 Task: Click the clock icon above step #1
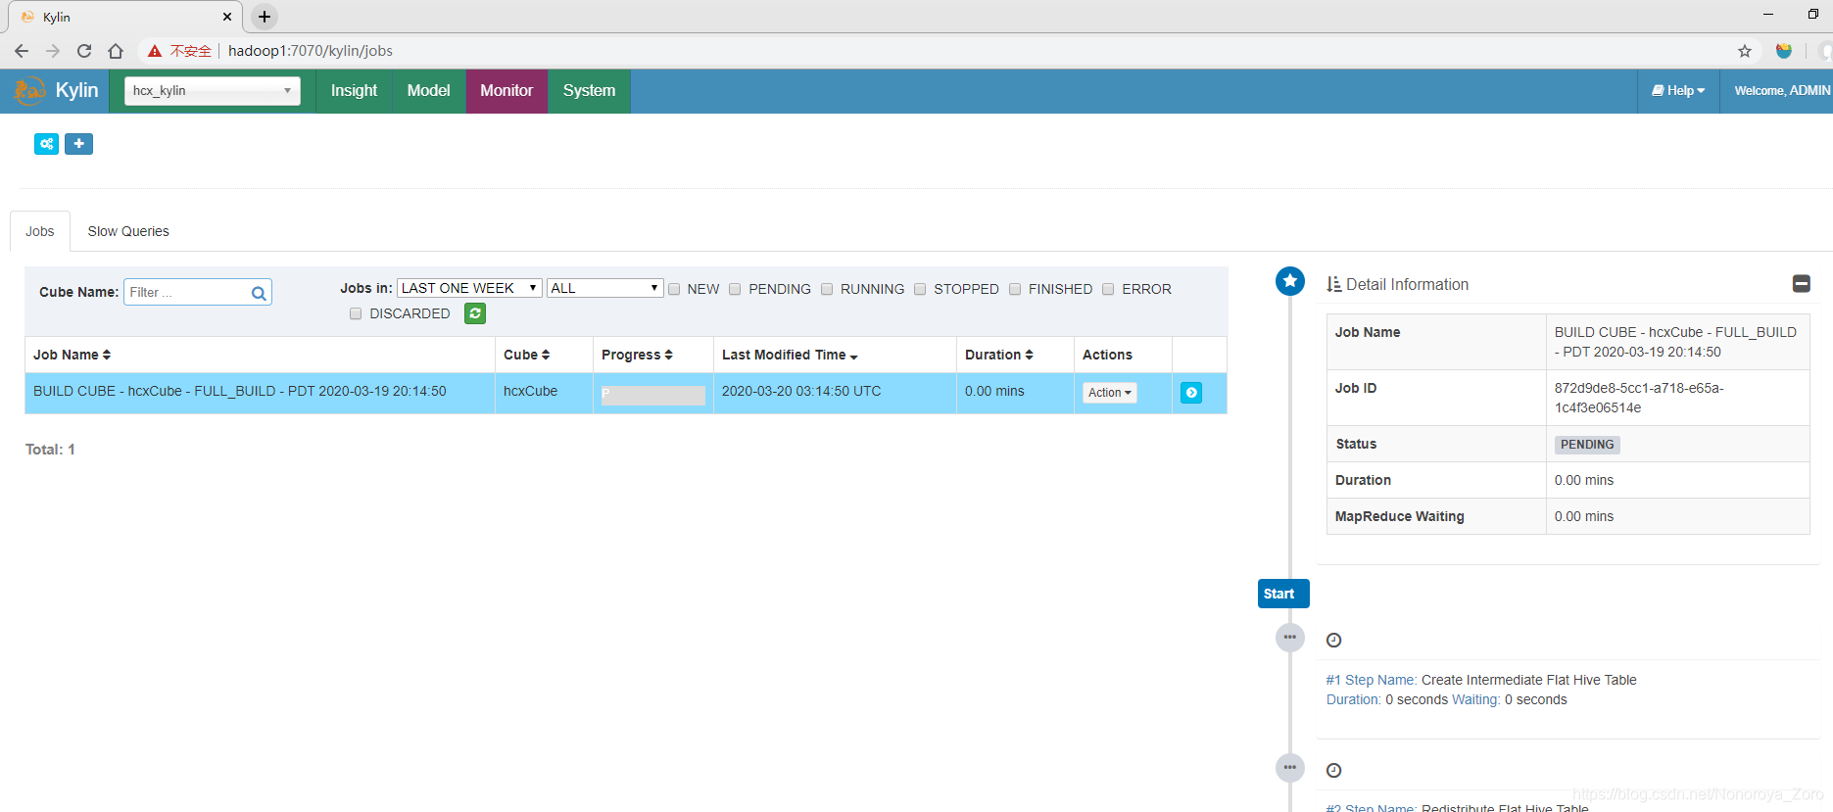pyautogui.click(x=1333, y=641)
